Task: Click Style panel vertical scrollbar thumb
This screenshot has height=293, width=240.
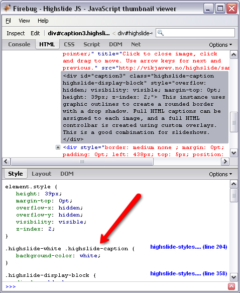Action: 233,195
